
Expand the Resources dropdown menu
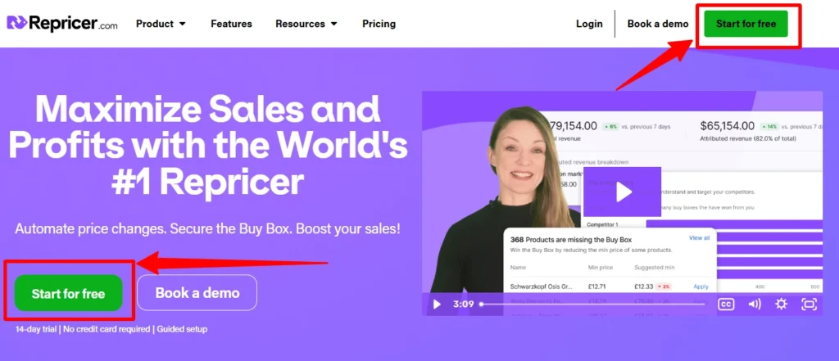pyautogui.click(x=306, y=24)
